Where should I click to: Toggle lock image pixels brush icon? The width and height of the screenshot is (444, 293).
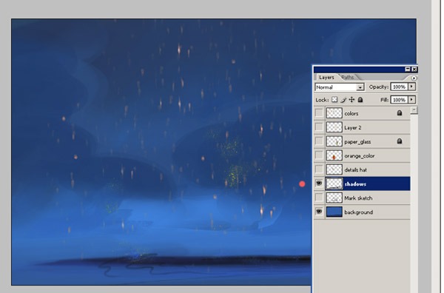[x=343, y=100]
